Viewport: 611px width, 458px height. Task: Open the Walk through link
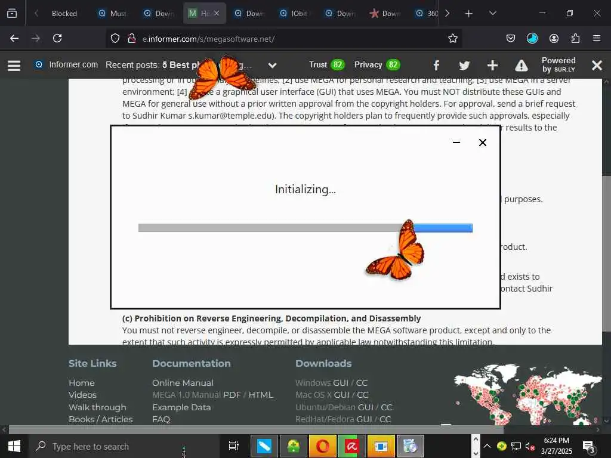tap(97, 407)
